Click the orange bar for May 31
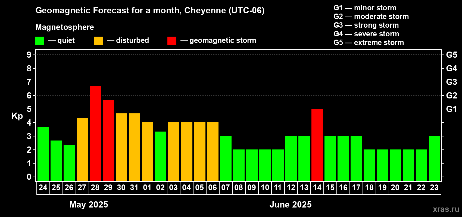 [x=135, y=147]
